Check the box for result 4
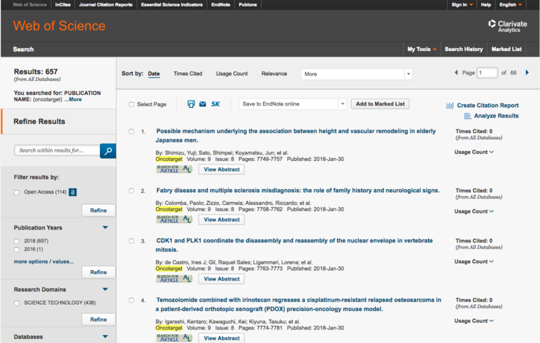Viewport: 540px width, 343px height. pos(131,300)
